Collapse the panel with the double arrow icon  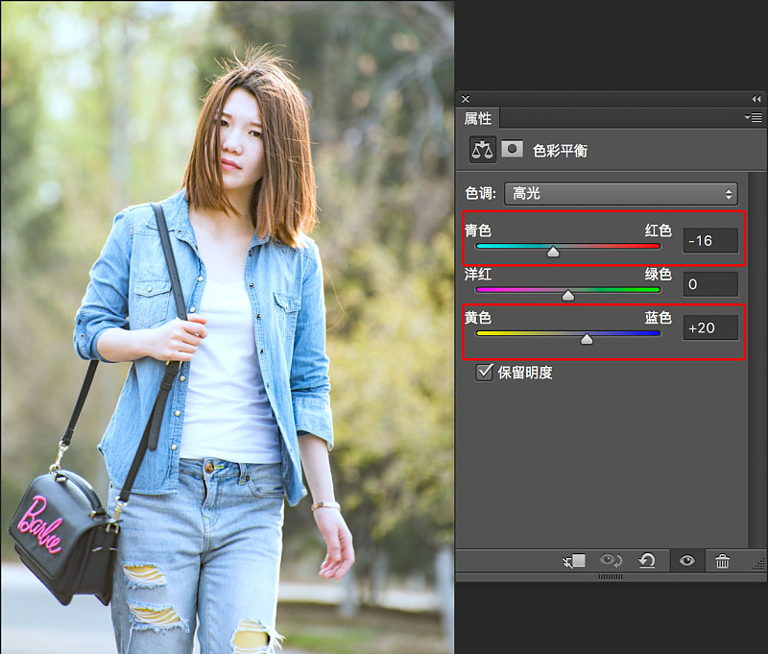click(x=756, y=99)
